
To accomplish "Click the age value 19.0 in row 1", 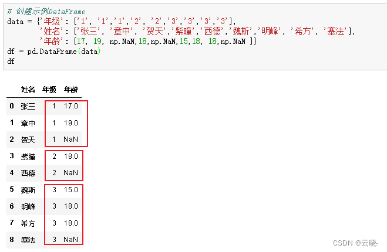I will coord(71,122).
